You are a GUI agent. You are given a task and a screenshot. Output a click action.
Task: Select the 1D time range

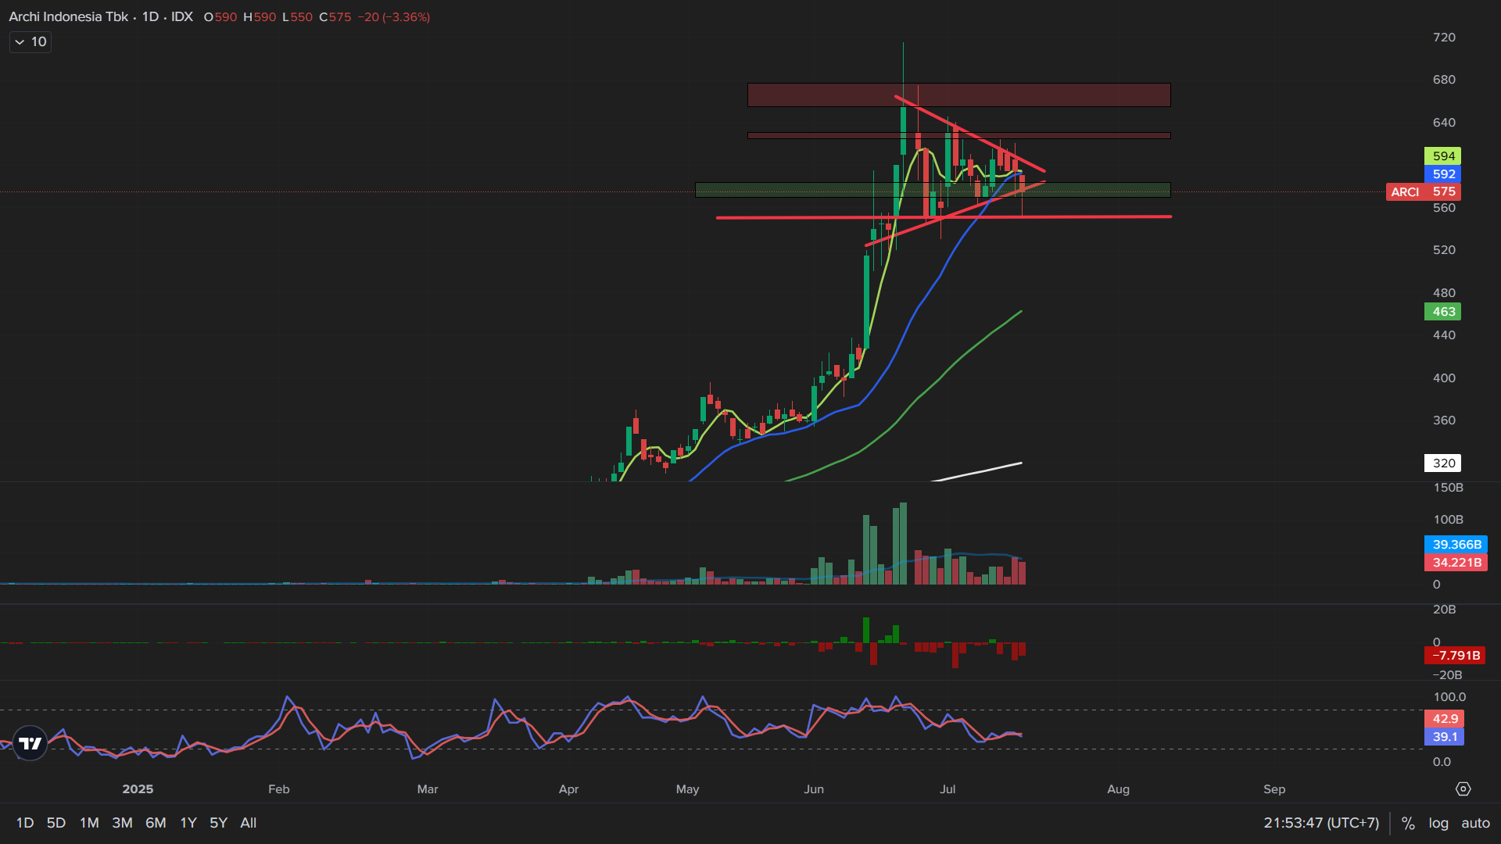click(x=25, y=823)
